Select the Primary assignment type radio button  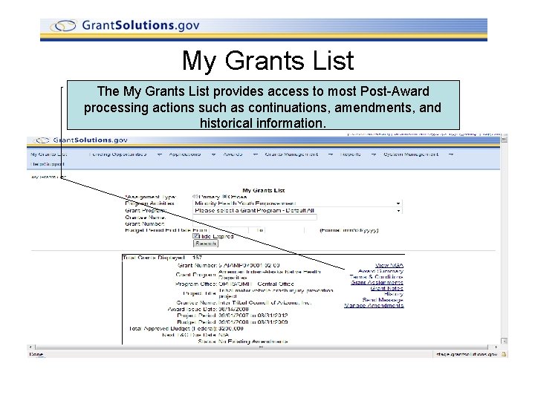195,196
